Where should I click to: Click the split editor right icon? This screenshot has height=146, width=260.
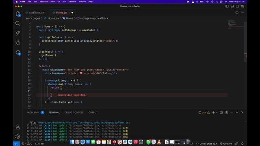tap(237, 13)
